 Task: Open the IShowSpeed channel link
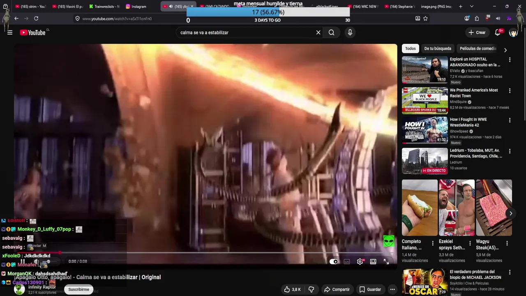pos(459,132)
